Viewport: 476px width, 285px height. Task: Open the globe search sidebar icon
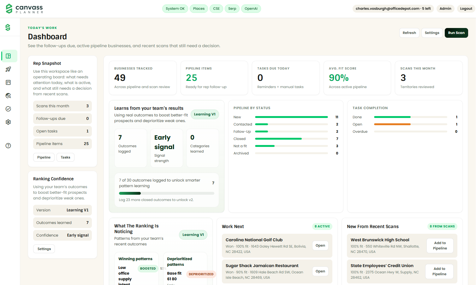[x=9, y=96]
